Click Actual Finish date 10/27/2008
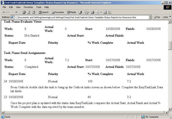Screen dimensions: 172x119 pos(133,67)
